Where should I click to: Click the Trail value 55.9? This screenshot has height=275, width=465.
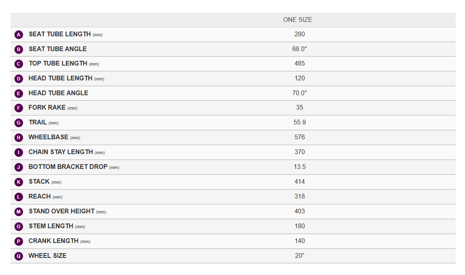[x=300, y=123]
